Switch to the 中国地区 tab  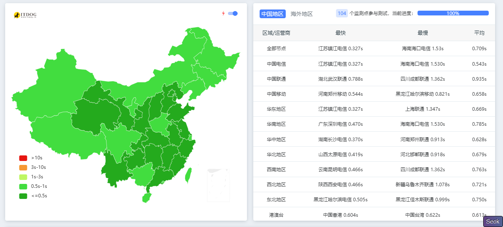point(272,14)
